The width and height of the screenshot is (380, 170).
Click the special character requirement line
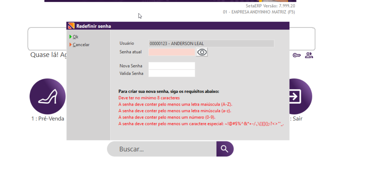201,124
